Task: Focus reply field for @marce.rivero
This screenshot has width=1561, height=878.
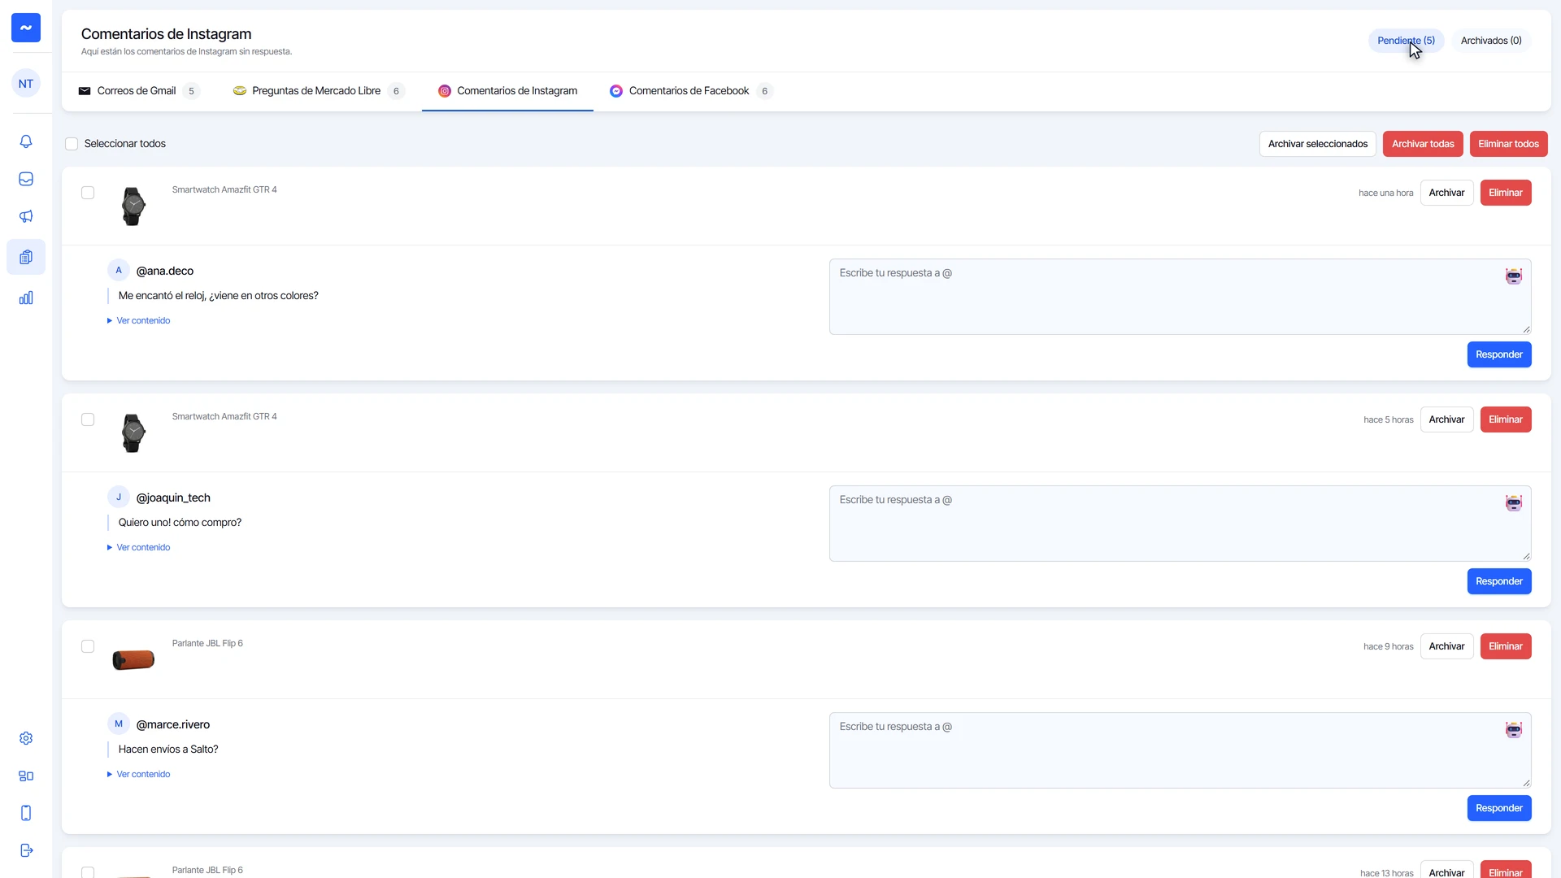Action: click(x=1180, y=750)
